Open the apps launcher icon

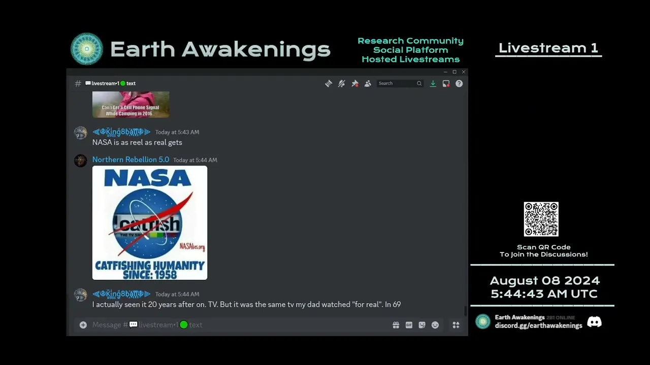(456, 325)
